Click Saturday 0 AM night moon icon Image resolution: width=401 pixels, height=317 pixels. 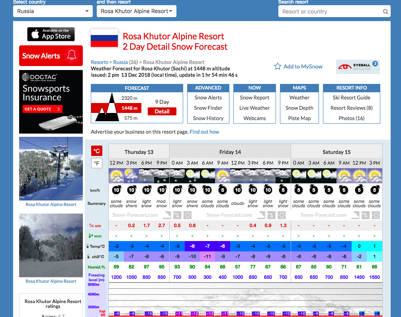(298, 176)
